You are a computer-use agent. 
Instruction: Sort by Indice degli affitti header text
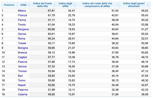pyautogui.click(x=65, y=5)
